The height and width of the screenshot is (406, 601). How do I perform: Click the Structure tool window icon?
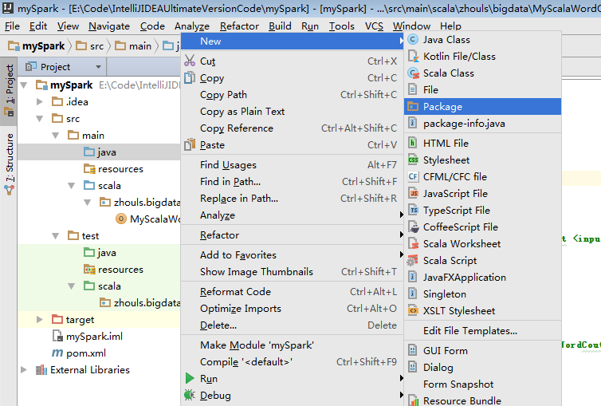10,190
